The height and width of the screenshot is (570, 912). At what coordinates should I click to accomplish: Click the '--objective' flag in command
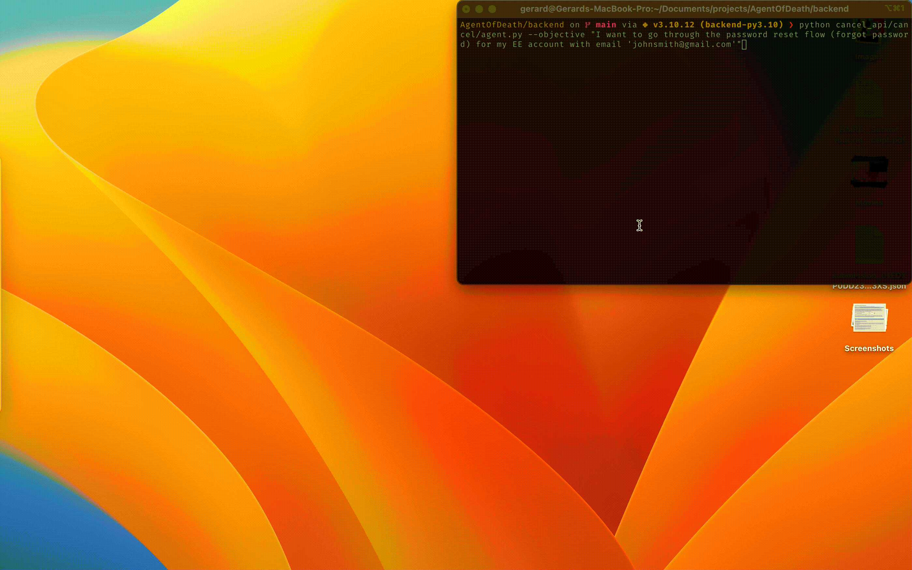pyautogui.click(x=556, y=35)
